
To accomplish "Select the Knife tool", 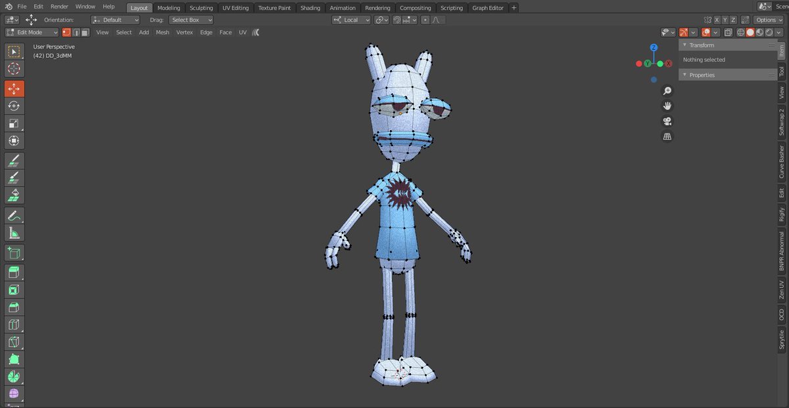I will coord(14,343).
